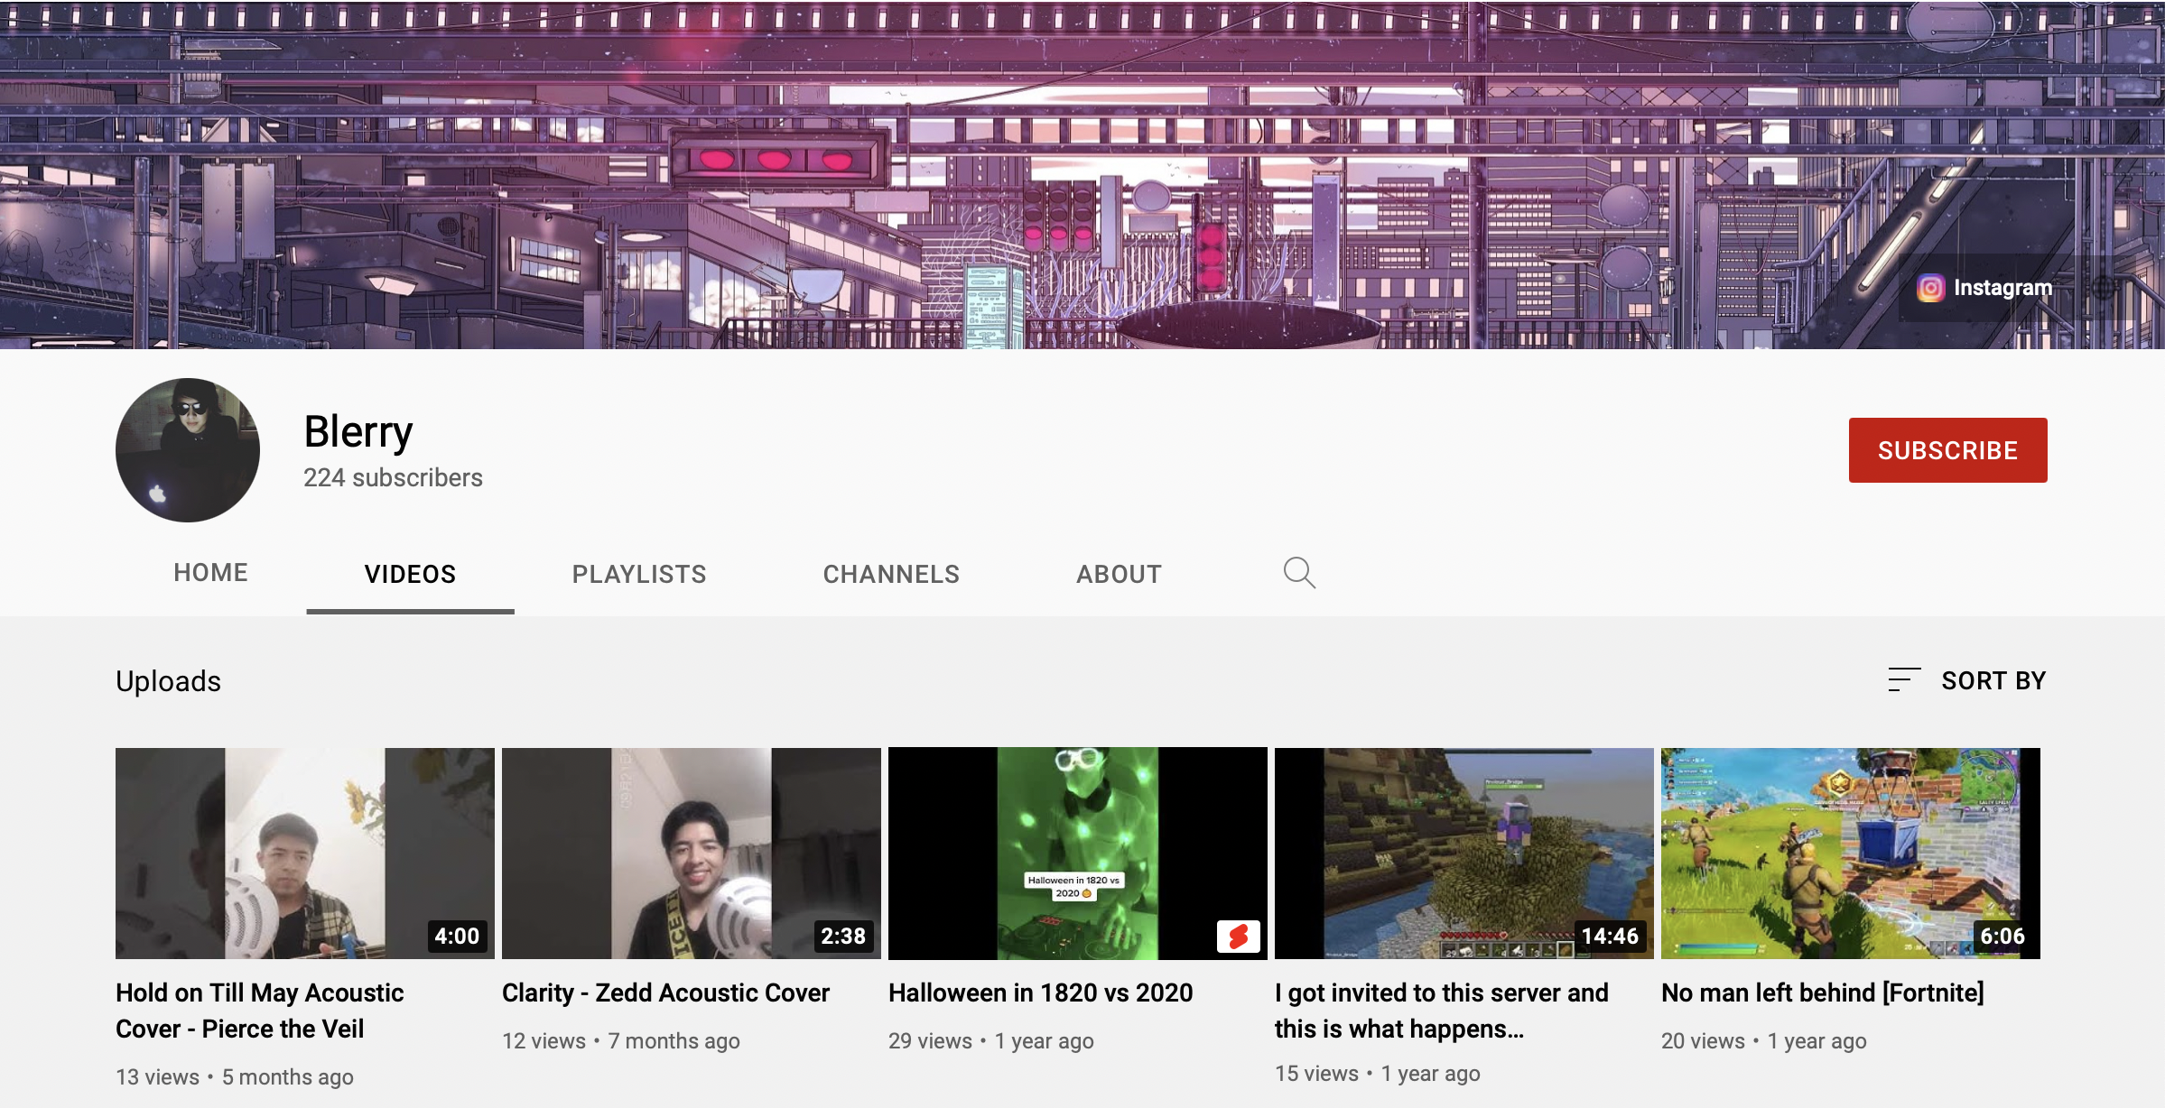Click the Shorts badge on Halloween video
2165x1108 pixels.
pos(1238,936)
